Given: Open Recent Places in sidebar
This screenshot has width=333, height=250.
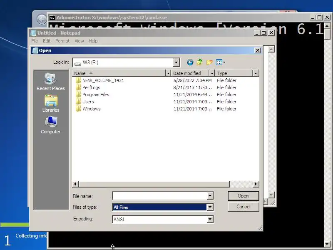Looking at the screenshot, I should click(x=50, y=82).
